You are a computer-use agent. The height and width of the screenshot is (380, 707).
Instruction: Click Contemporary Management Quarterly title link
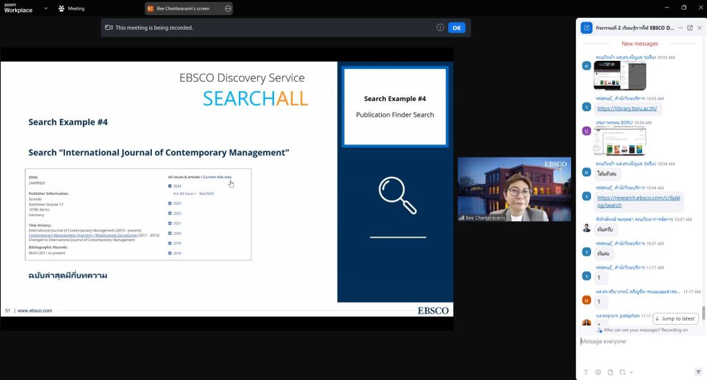tap(83, 235)
